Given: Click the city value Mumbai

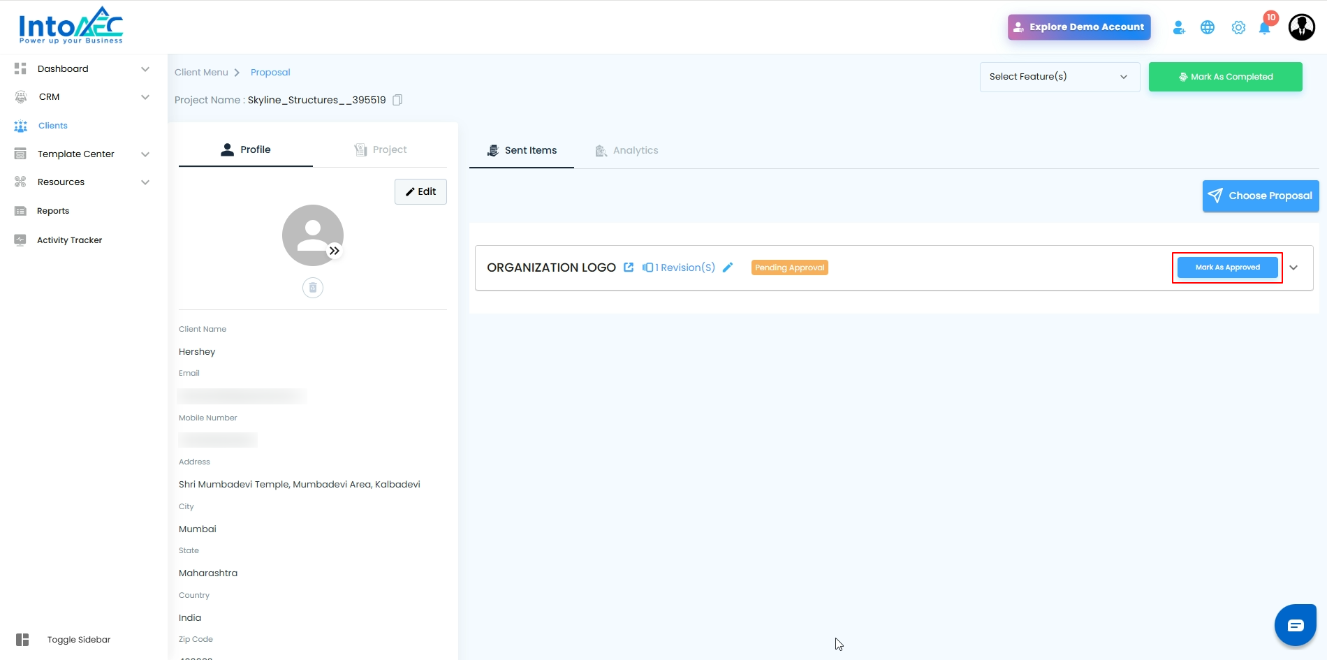Looking at the screenshot, I should [x=198, y=529].
